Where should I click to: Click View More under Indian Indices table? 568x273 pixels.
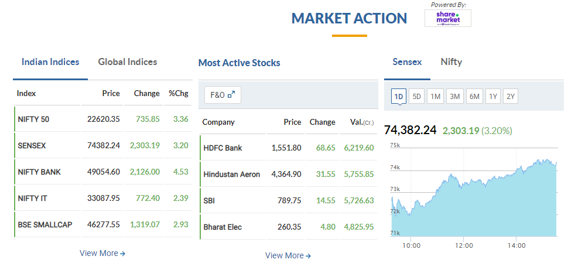pos(102,254)
